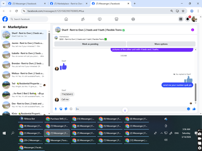Image resolution: width=202 pixels, height=151 pixels.
Task: Jump to latest message arrow button
Action: (125, 110)
